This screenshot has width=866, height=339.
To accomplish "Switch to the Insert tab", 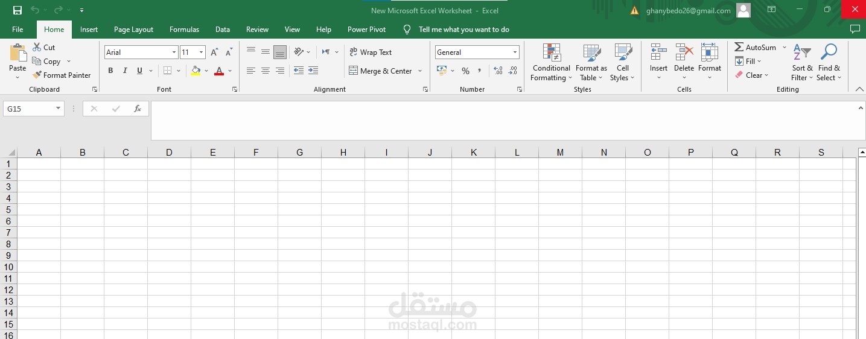I will 89,29.
